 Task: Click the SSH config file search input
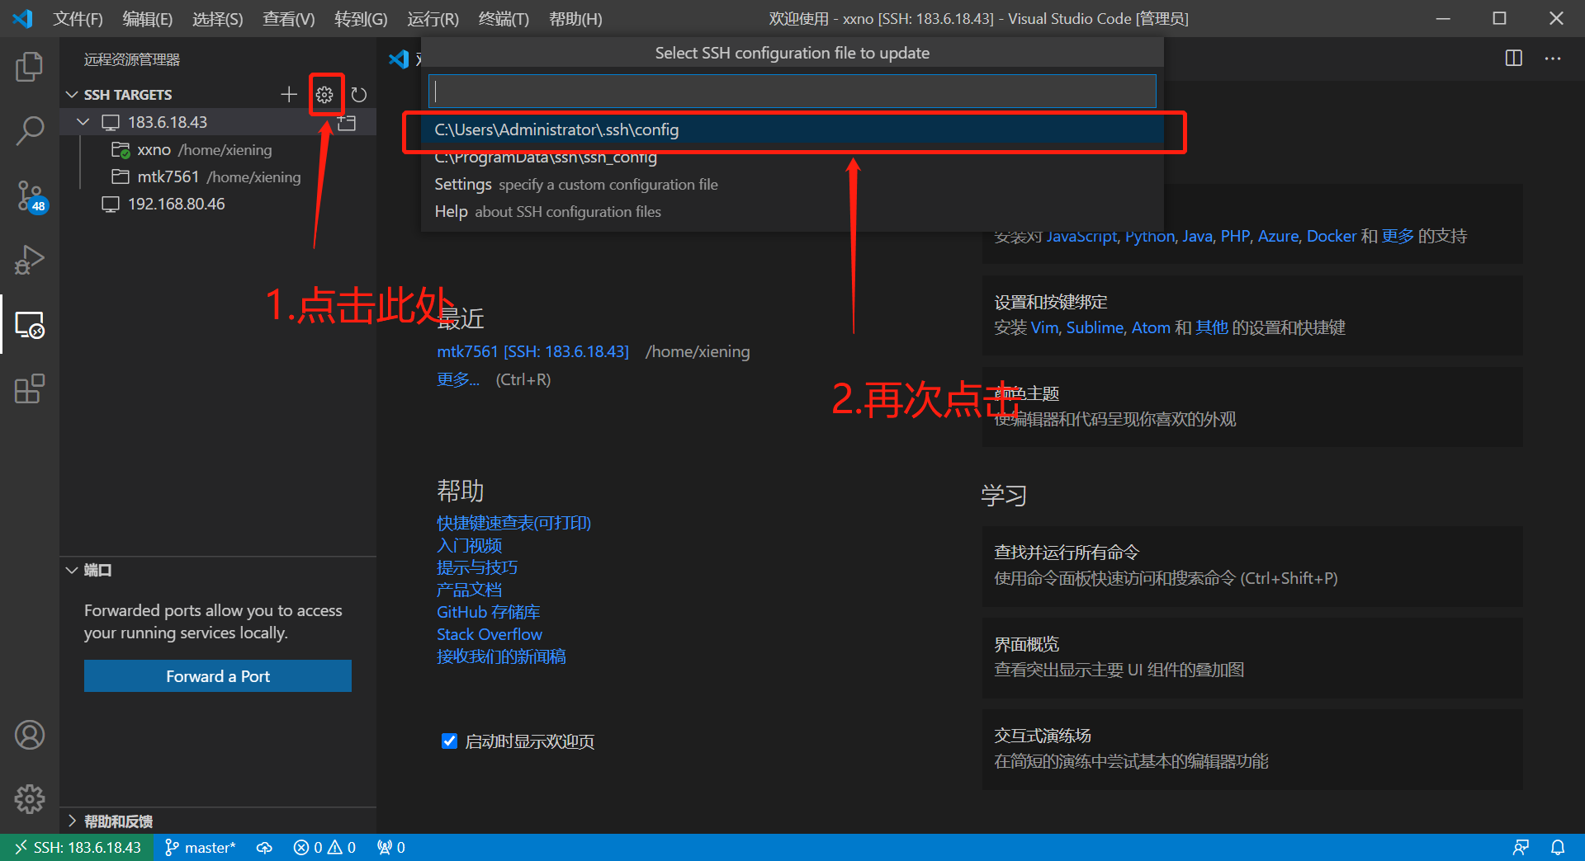pyautogui.click(x=792, y=92)
